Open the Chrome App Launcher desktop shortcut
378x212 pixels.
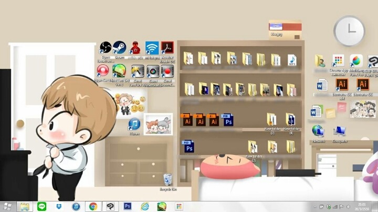[x=338, y=61]
